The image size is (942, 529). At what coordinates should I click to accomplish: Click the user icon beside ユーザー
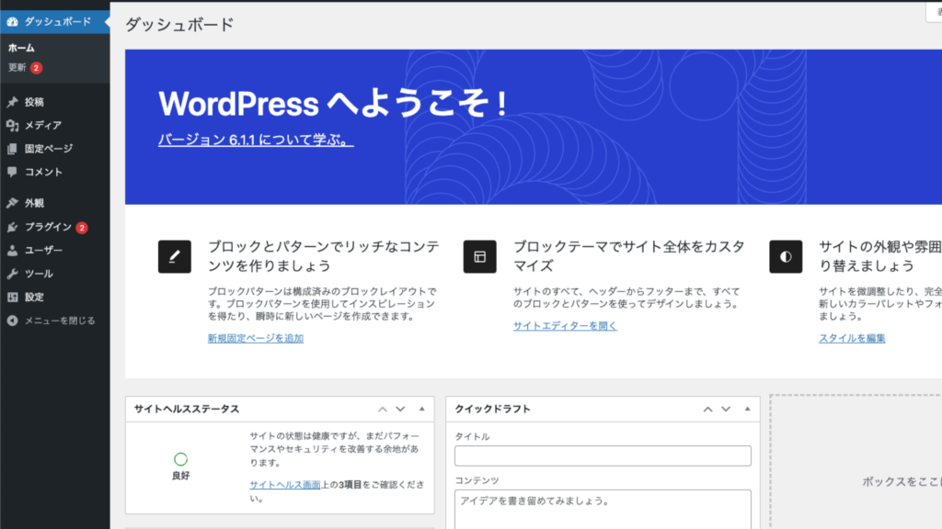[12, 250]
